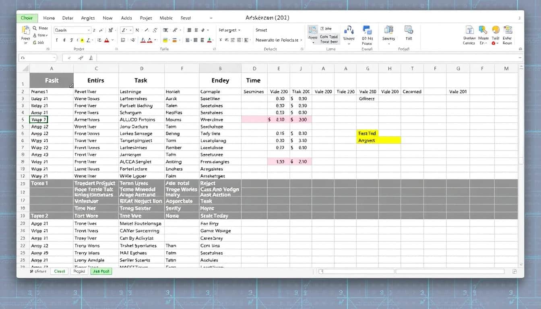Select the Chcel sheet tab

[59, 272]
